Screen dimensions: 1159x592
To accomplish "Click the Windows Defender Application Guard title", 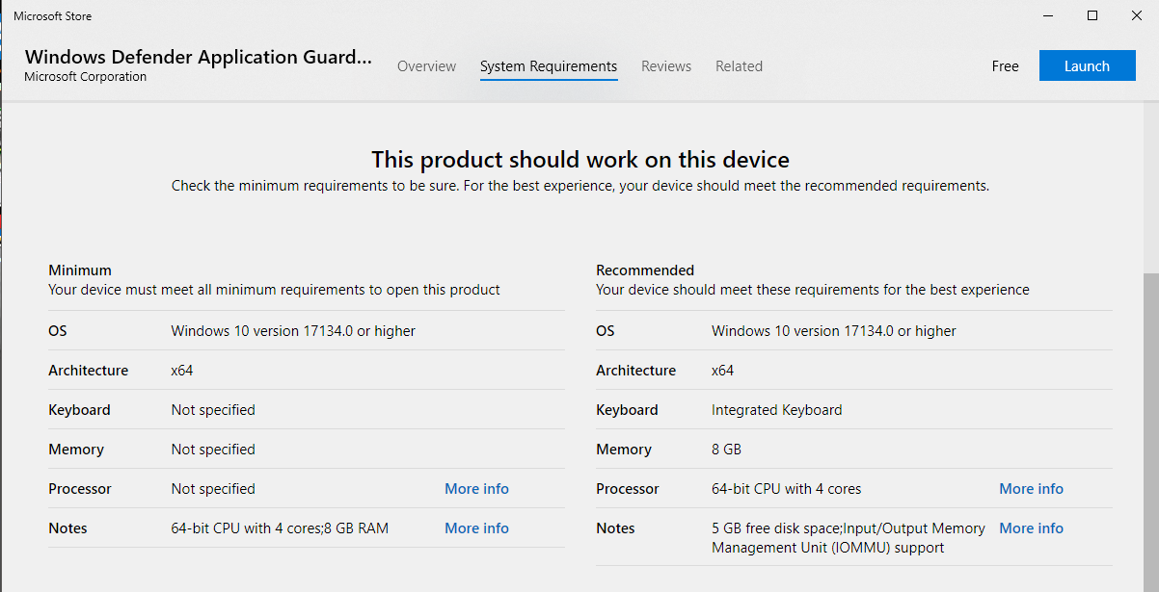I will [198, 57].
